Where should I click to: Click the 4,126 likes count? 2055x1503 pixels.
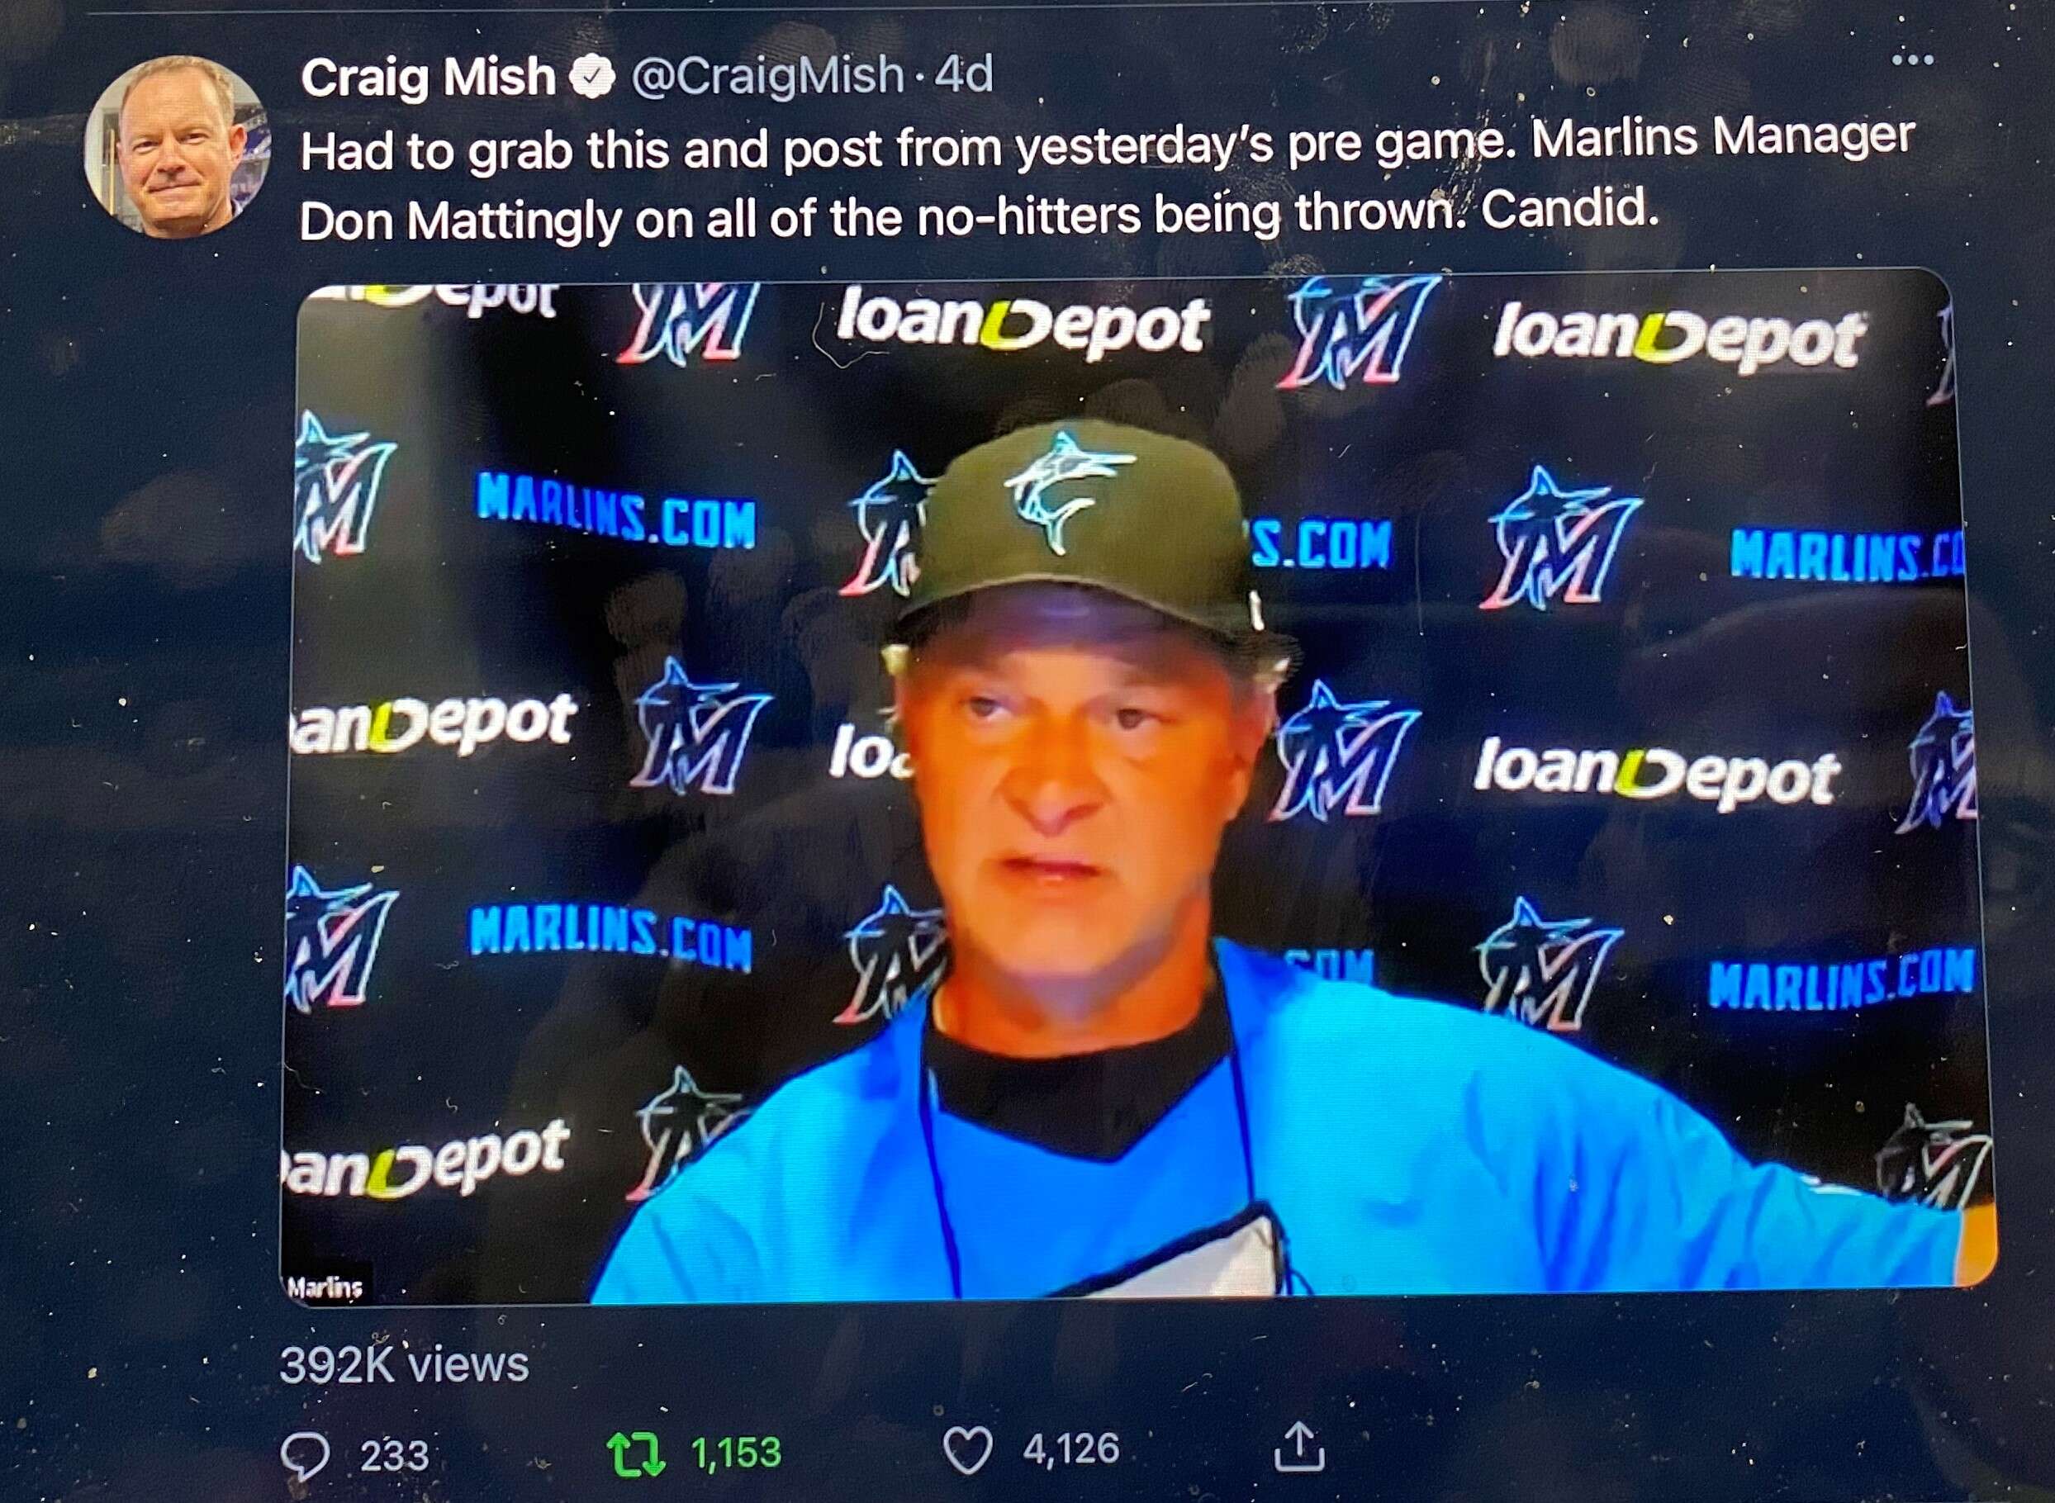[x=1070, y=1448]
